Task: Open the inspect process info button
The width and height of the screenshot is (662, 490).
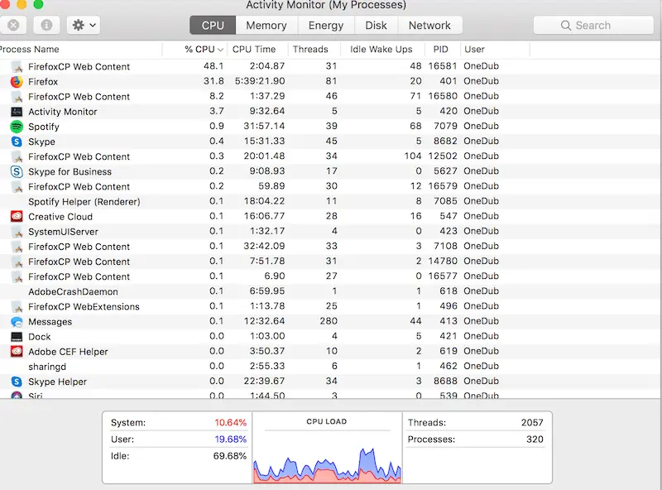Action: coord(46,26)
